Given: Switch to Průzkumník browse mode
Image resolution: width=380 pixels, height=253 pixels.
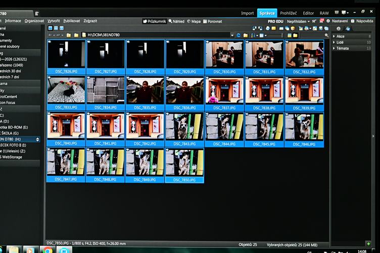Looking at the screenshot, I should (x=155, y=21).
